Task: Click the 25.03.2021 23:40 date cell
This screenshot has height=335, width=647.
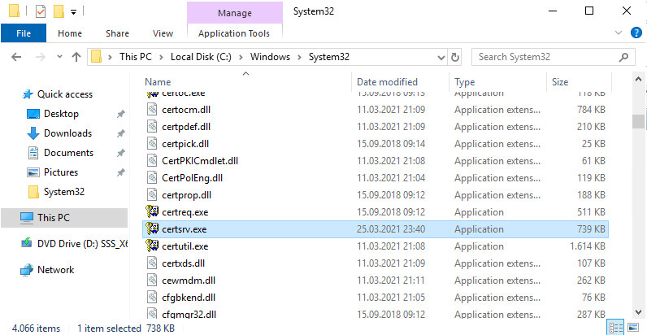Action: pyautogui.click(x=391, y=229)
